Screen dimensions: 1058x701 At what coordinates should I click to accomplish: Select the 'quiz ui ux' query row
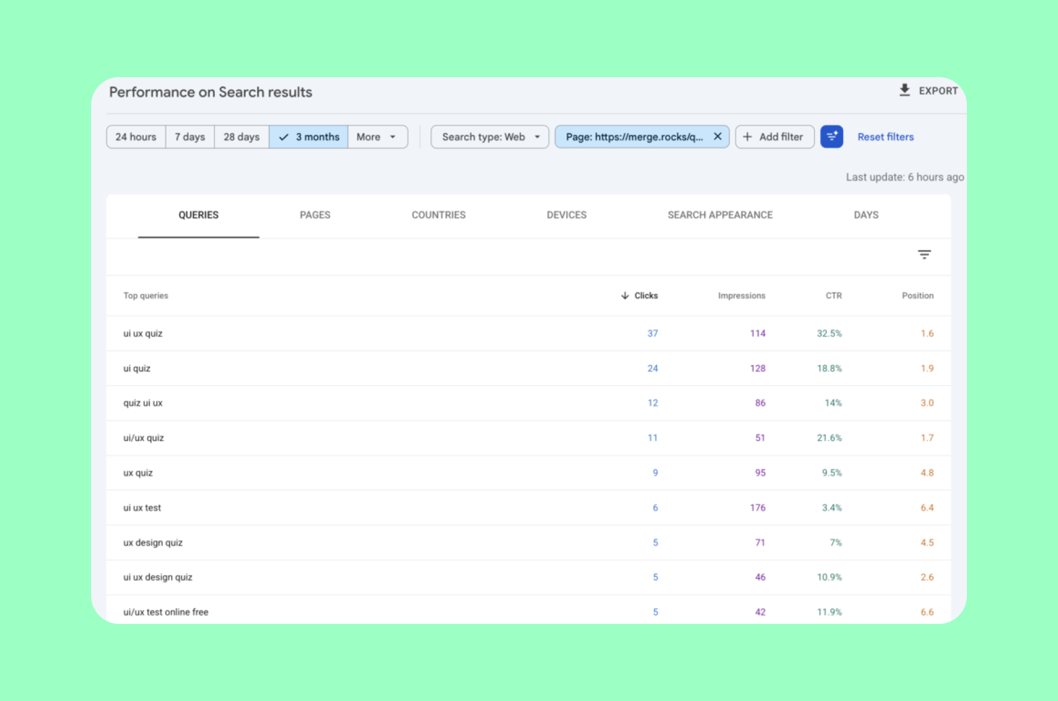(528, 403)
